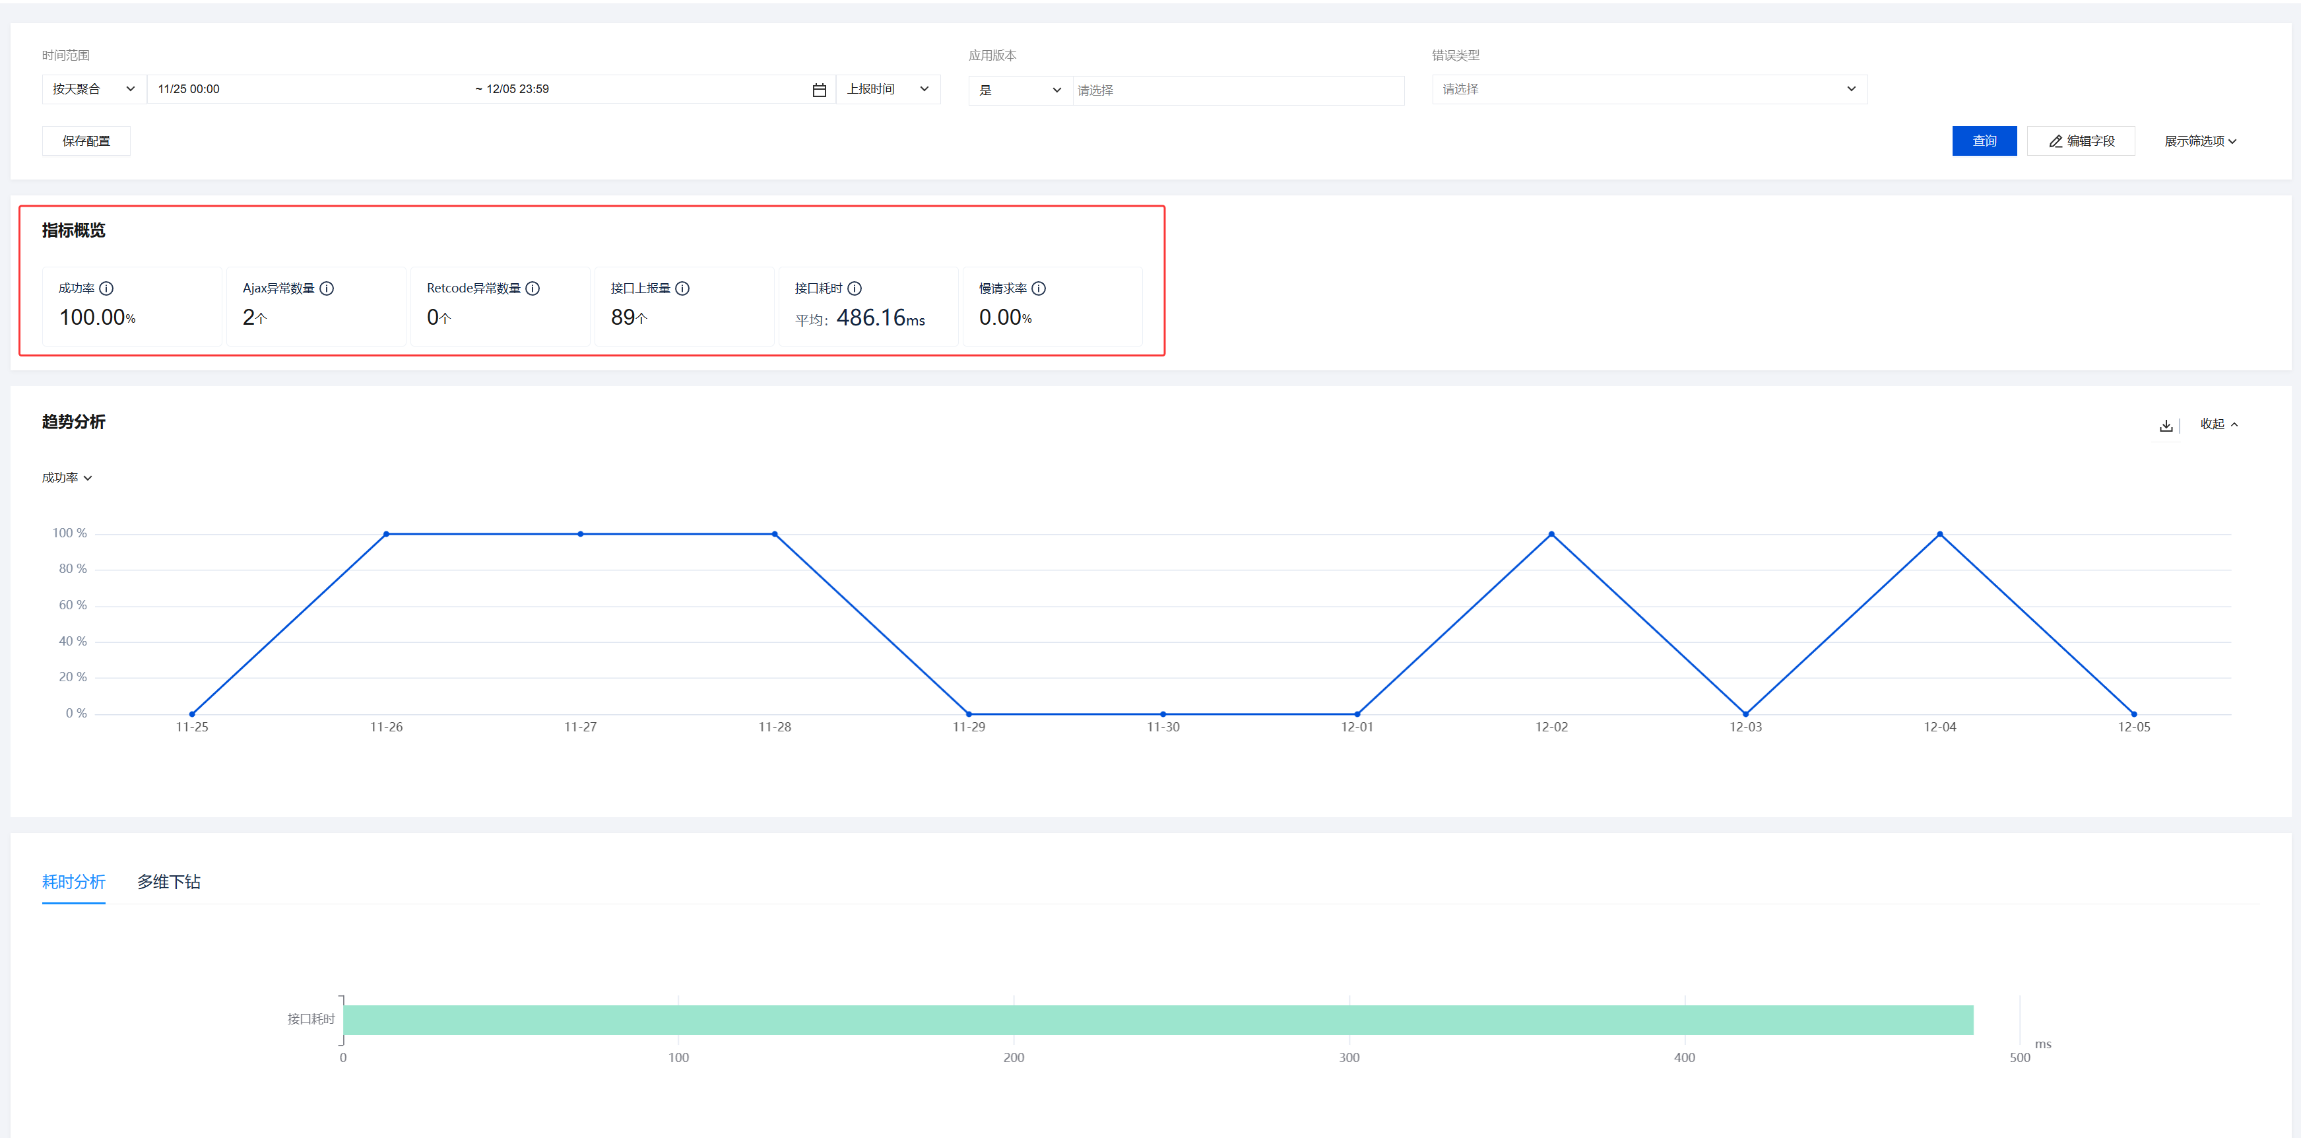Expand the 展示筛选项 options

coord(2200,141)
